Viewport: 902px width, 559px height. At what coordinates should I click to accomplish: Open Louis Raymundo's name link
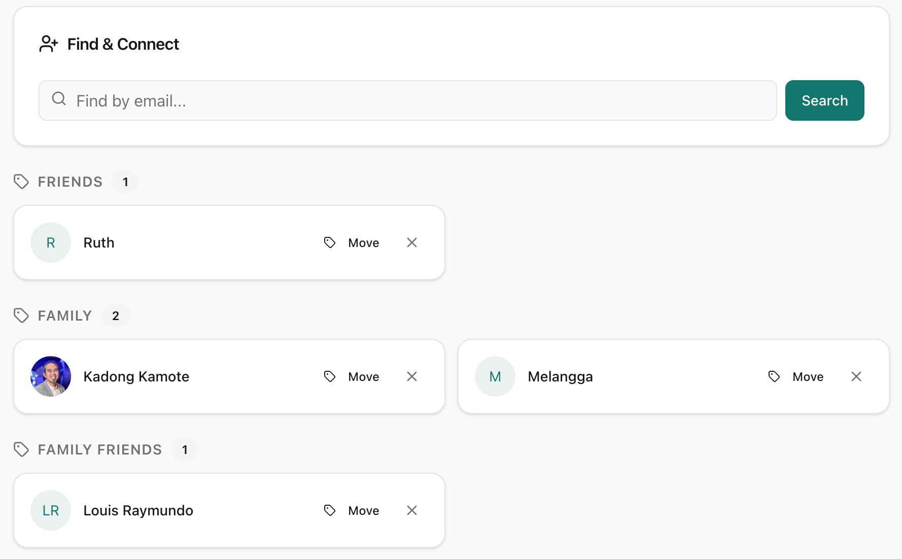pyautogui.click(x=138, y=510)
